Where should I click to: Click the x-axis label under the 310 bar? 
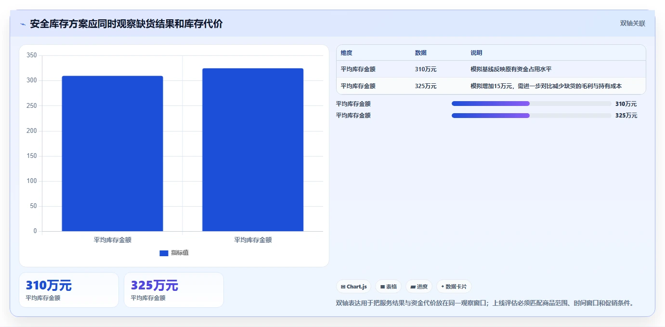(x=112, y=239)
